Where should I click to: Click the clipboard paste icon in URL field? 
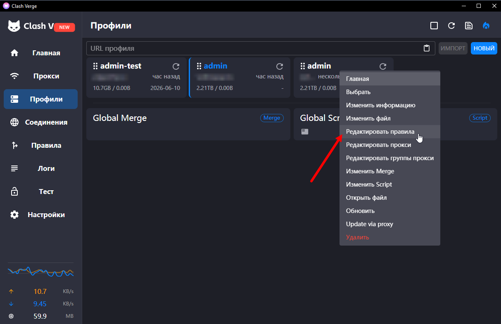coord(427,48)
